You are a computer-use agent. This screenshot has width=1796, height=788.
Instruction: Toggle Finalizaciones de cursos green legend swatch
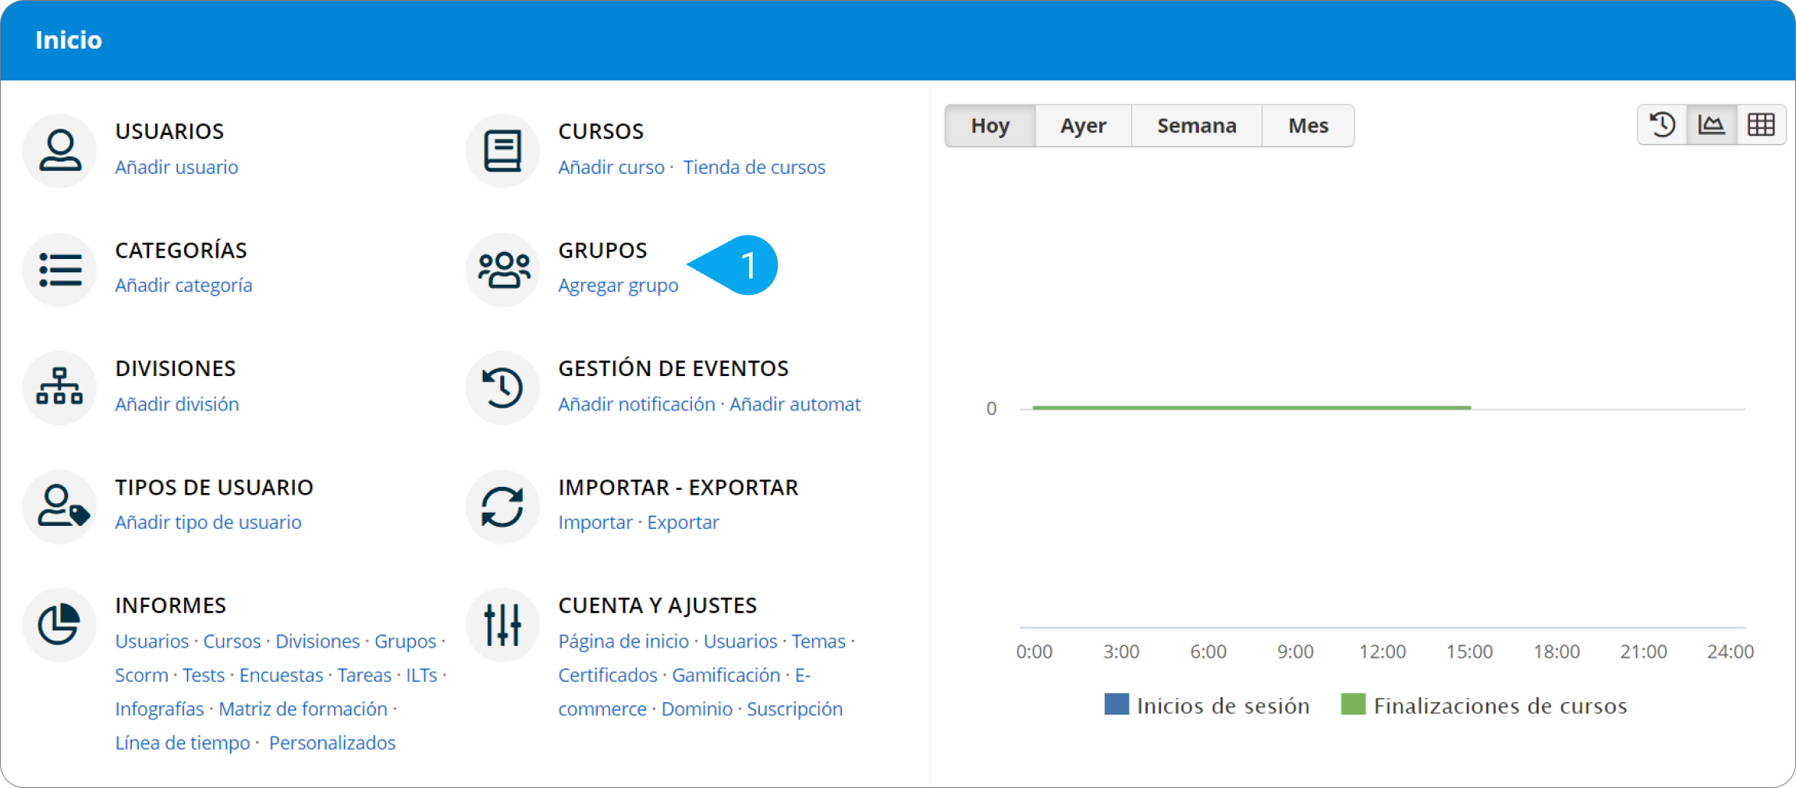click(1353, 705)
